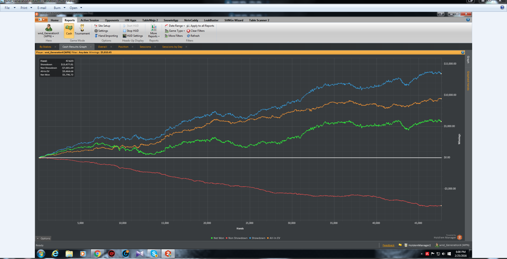Open the Settings gear option
507x259 pixels.
pos(101,31)
